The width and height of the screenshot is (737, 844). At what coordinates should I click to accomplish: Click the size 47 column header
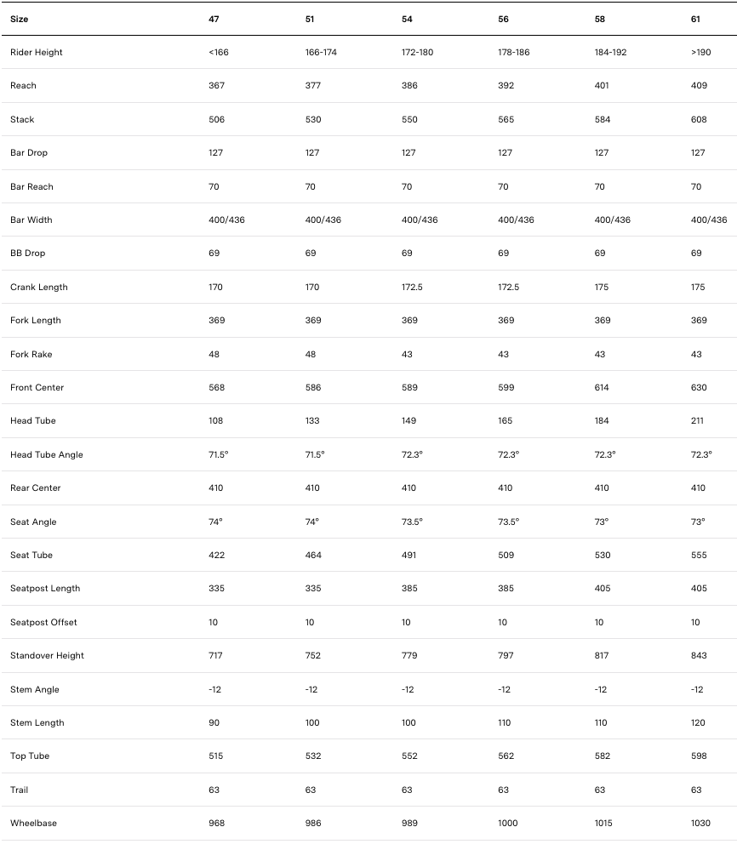(214, 19)
